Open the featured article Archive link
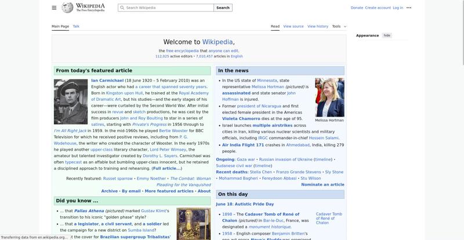 110,191
